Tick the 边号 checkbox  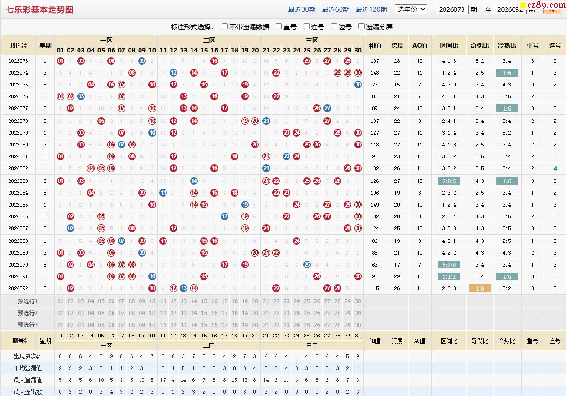point(334,26)
